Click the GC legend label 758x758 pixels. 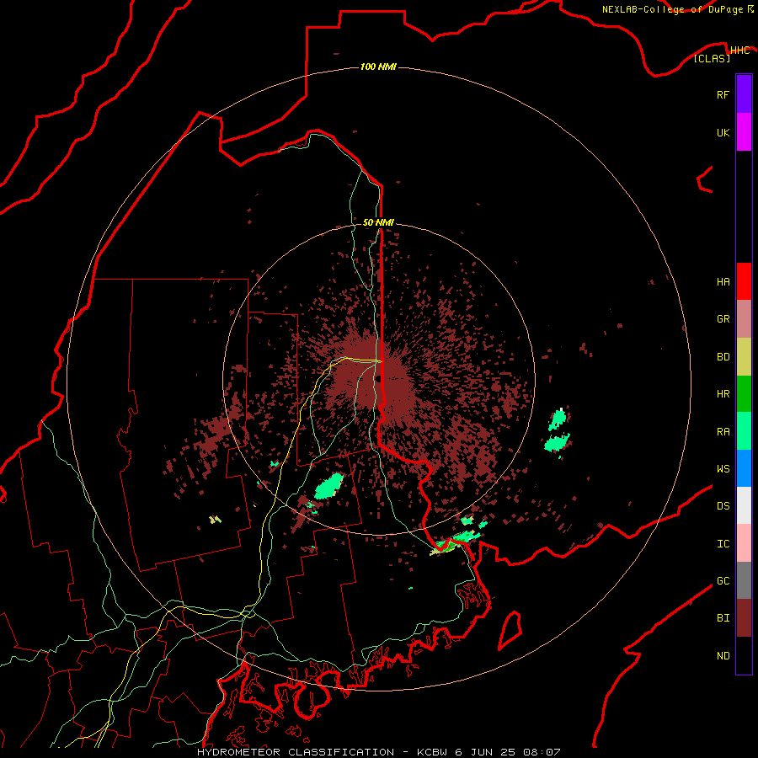[723, 581]
